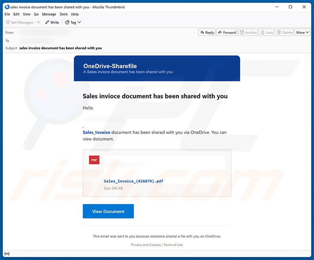314x260 pixels.
Task: Delete this message
Action: coord(285,33)
